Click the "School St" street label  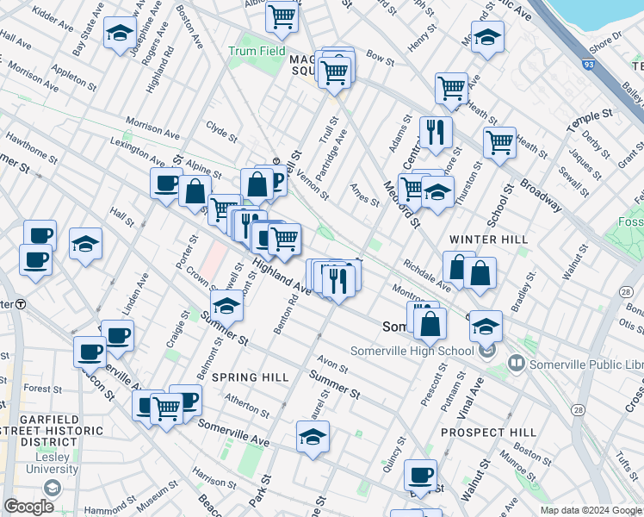[500, 205]
